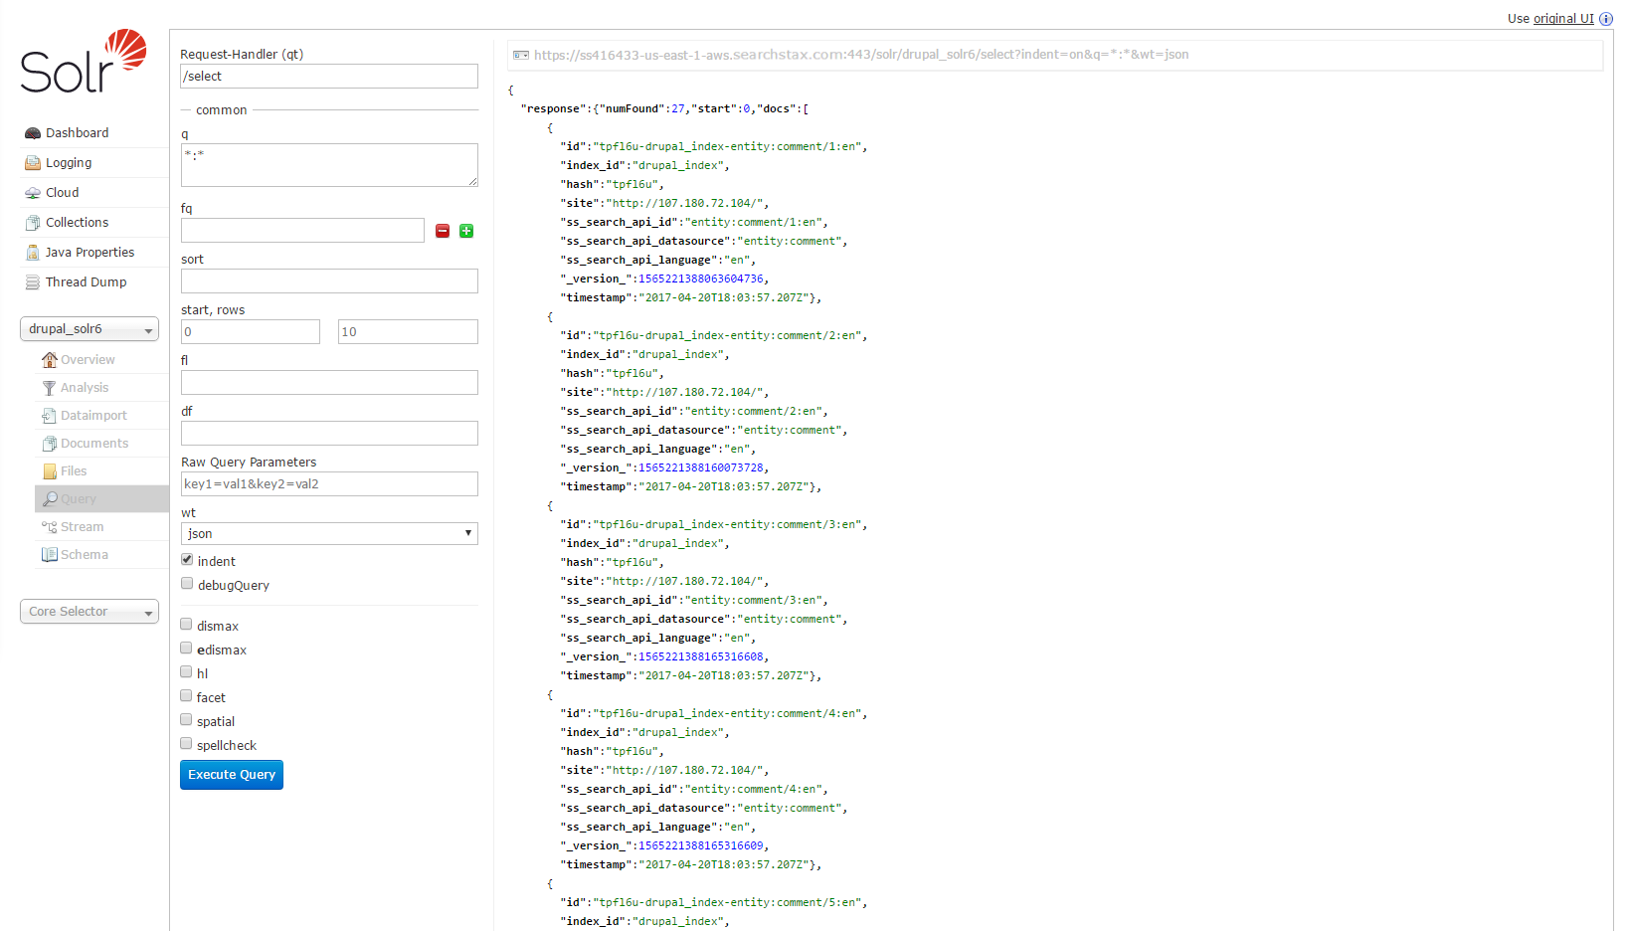The image size is (1630, 931).
Task: Enable the spellcheck checkbox
Action: coord(186,744)
